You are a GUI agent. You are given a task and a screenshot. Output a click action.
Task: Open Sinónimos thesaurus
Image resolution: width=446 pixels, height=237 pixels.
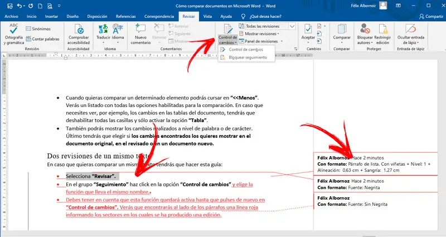coord(38,29)
